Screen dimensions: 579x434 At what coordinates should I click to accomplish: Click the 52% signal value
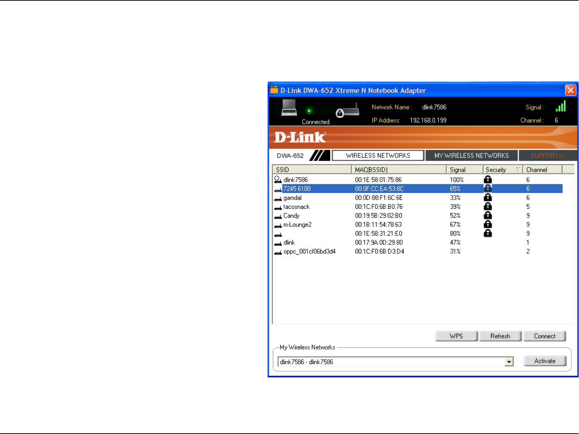(455, 216)
